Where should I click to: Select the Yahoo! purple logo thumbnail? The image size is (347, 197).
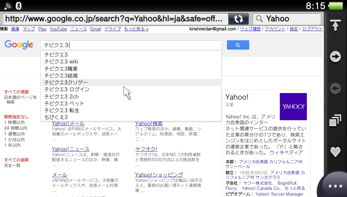(x=293, y=106)
